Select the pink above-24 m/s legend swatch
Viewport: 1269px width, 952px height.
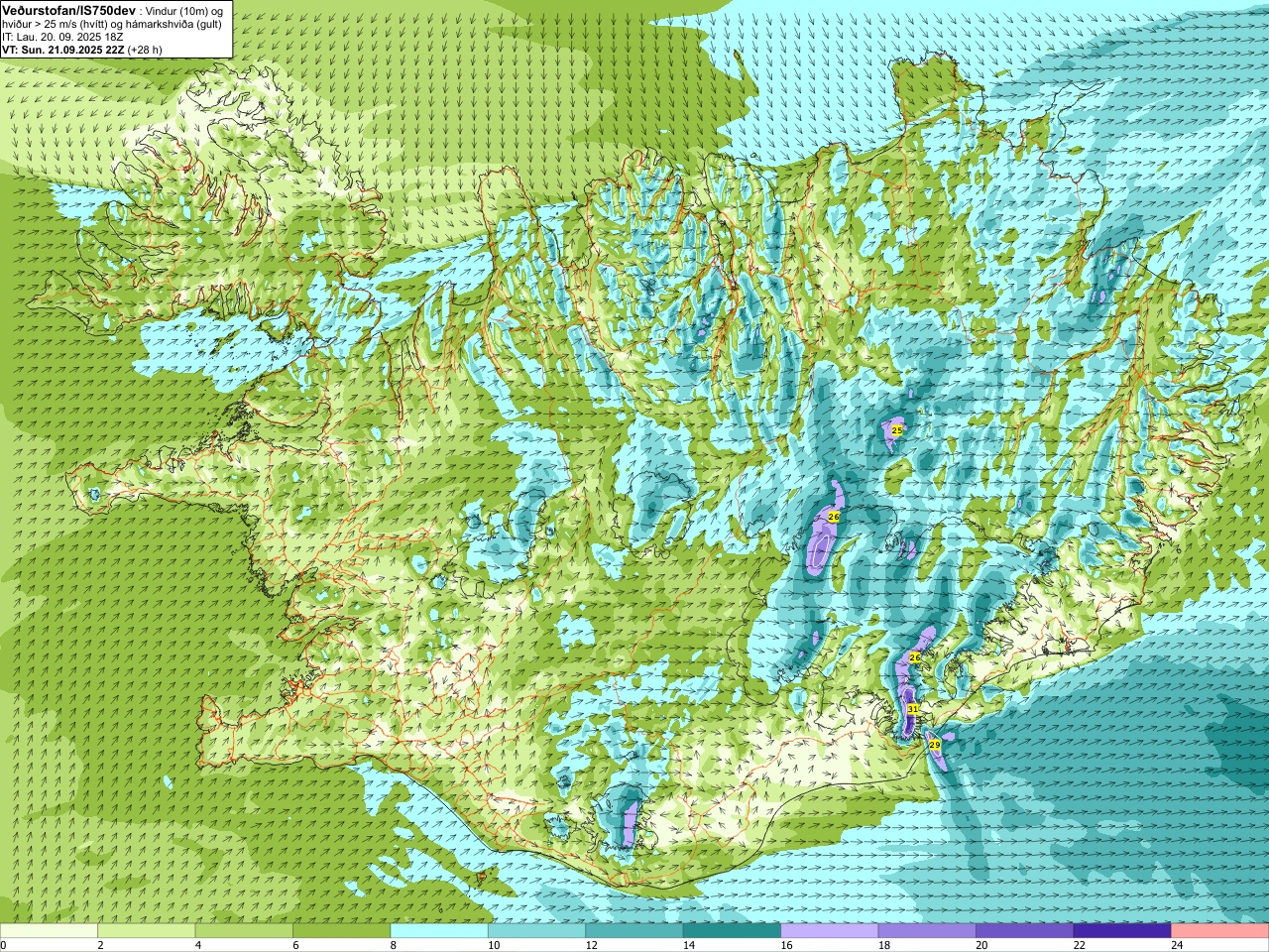[1220, 931]
